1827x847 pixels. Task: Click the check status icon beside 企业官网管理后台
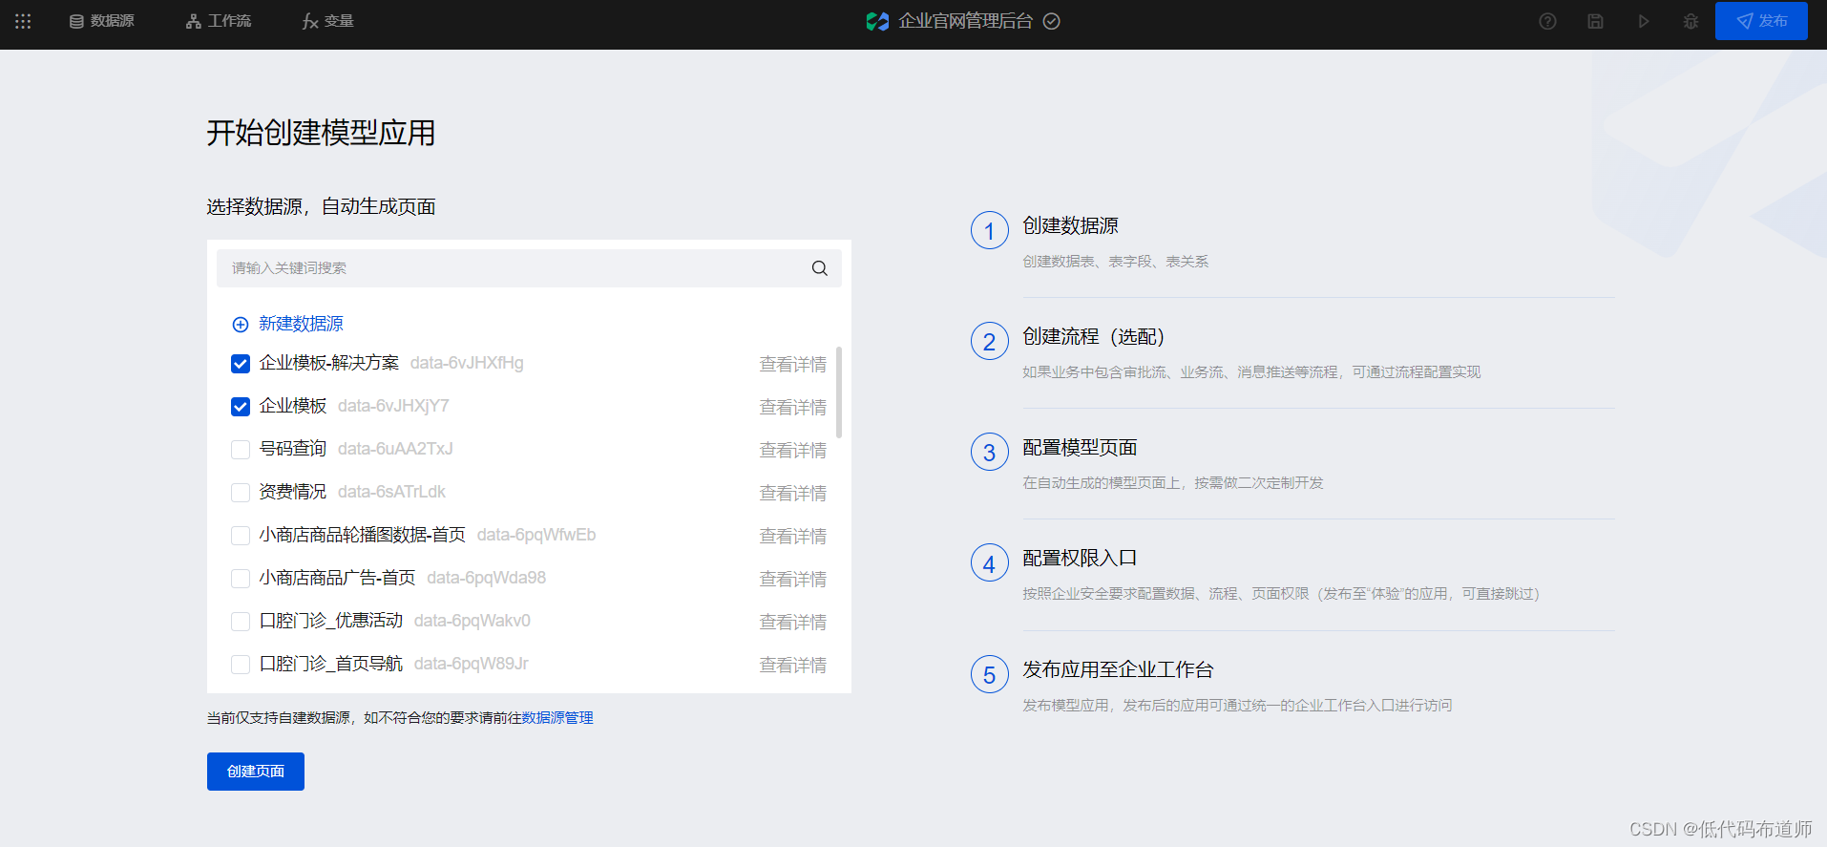click(x=1051, y=21)
